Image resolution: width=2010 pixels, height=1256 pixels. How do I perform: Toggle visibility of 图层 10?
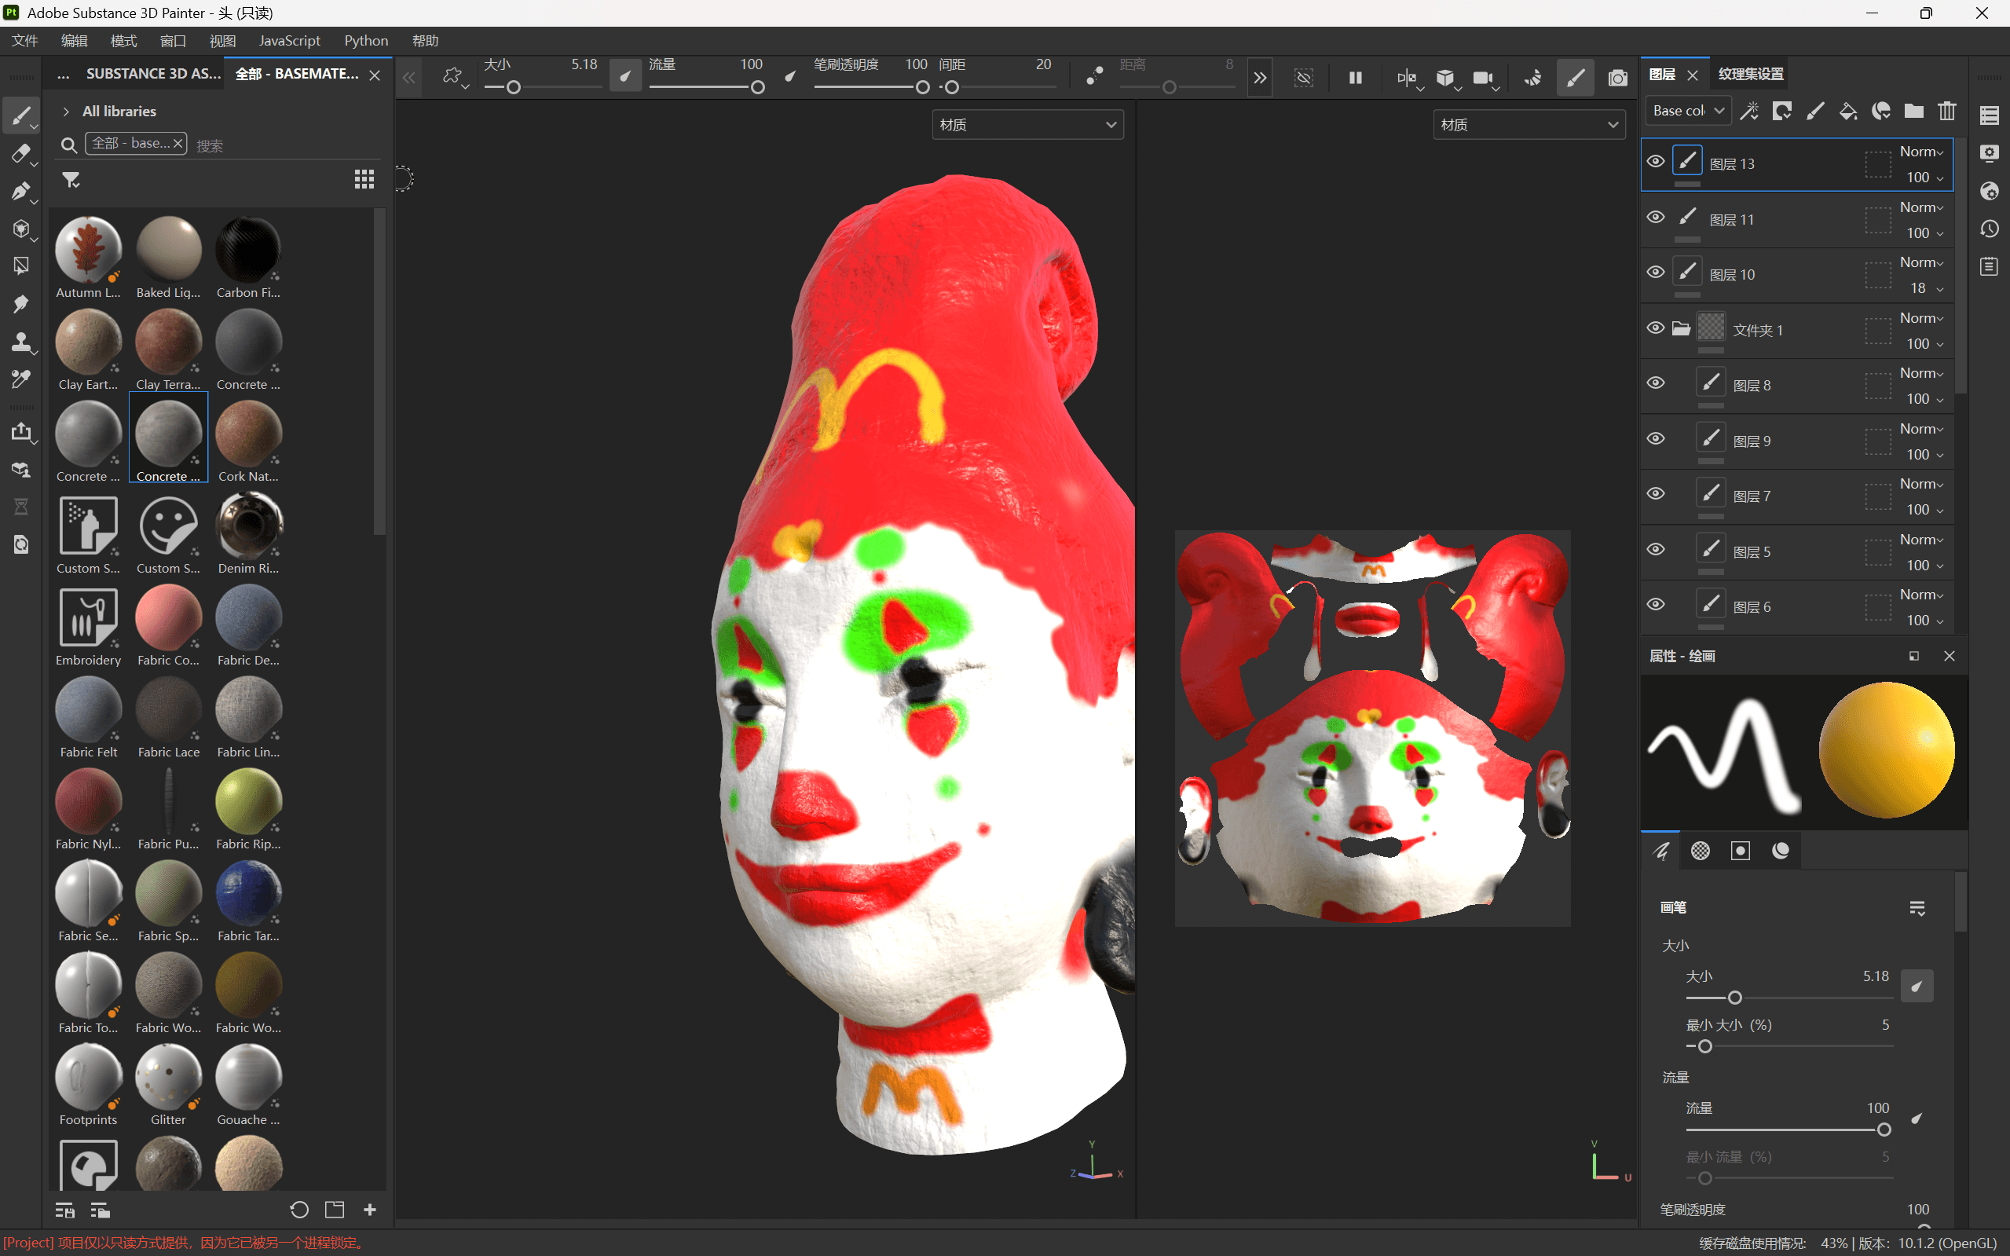(x=1655, y=273)
